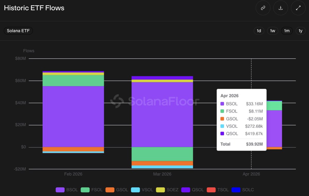Toggle GSOL series in legend

(117, 190)
